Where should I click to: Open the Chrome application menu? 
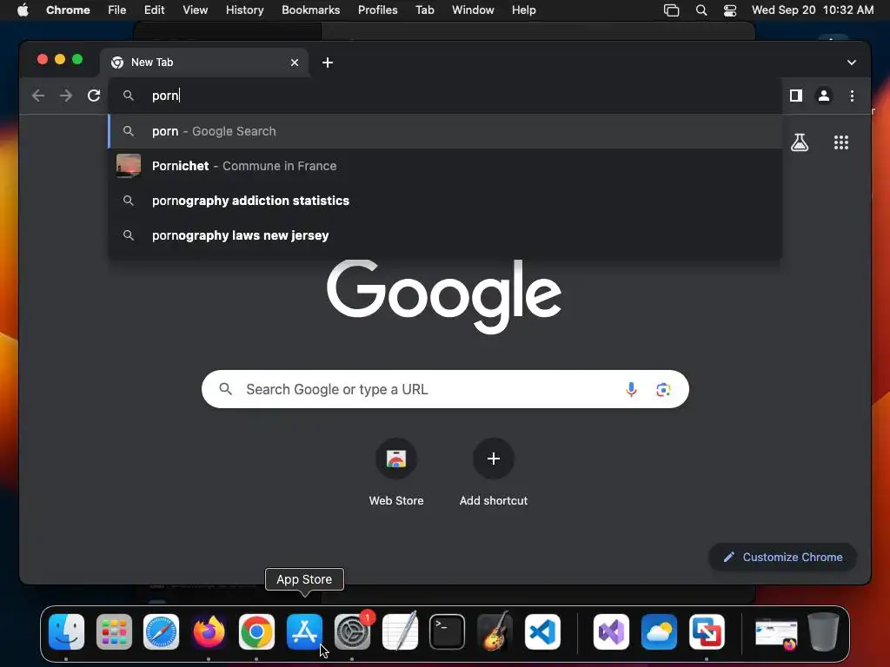68,10
